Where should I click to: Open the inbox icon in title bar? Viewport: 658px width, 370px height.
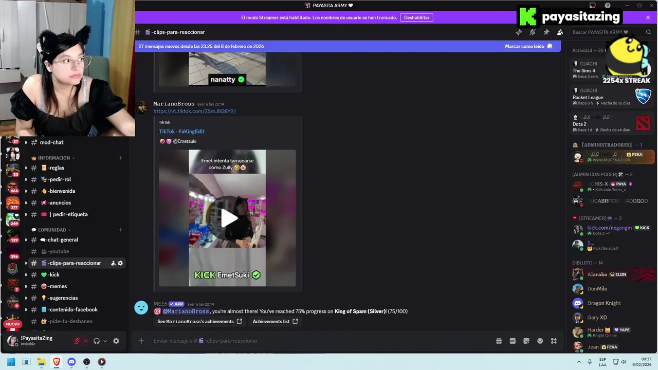[x=593, y=5]
